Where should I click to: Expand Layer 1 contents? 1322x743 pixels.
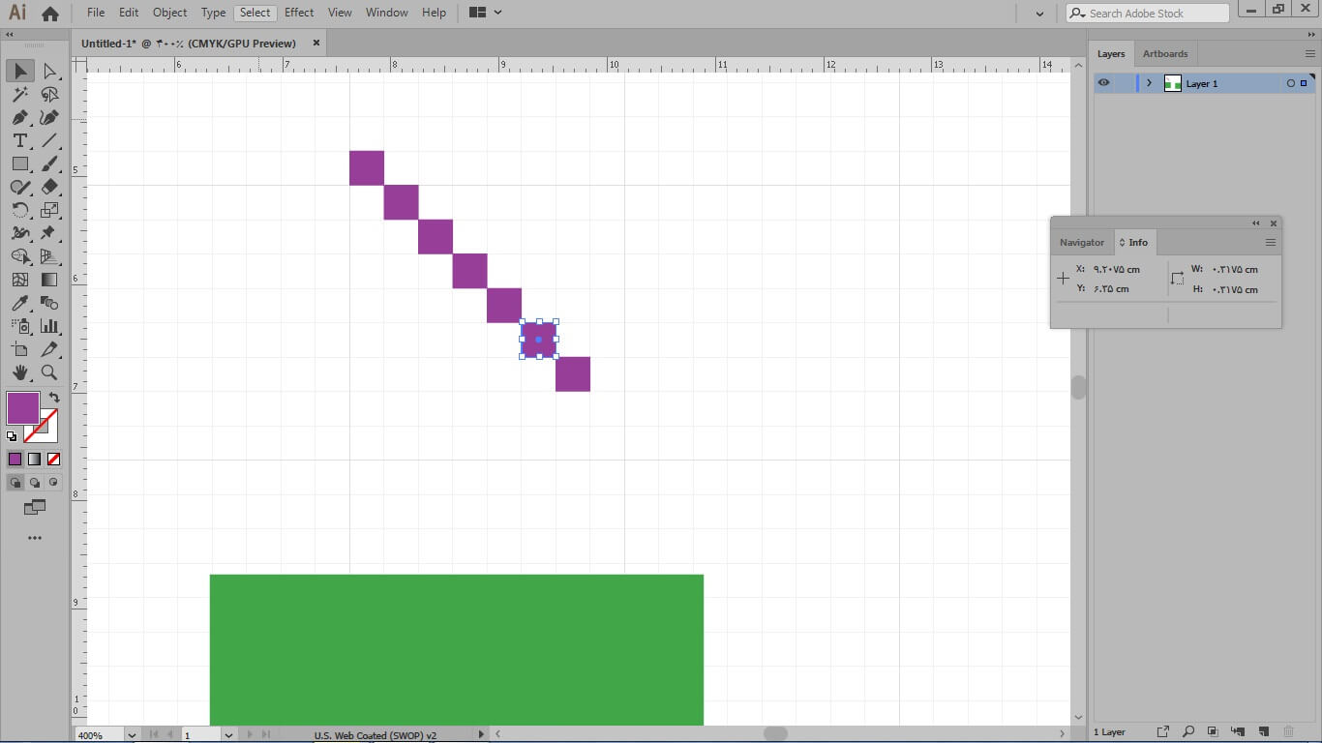pyautogui.click(x=1149, y=83)
